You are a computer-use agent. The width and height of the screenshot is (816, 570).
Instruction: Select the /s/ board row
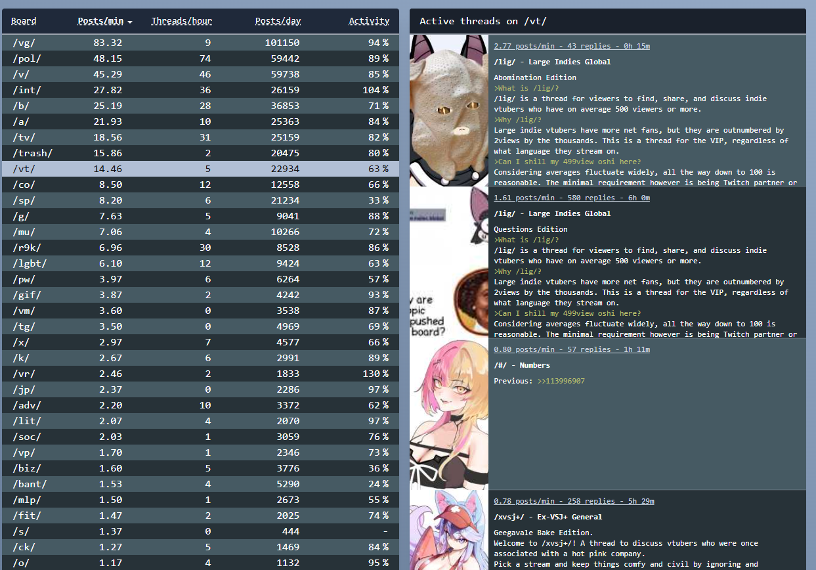(200, 531)
